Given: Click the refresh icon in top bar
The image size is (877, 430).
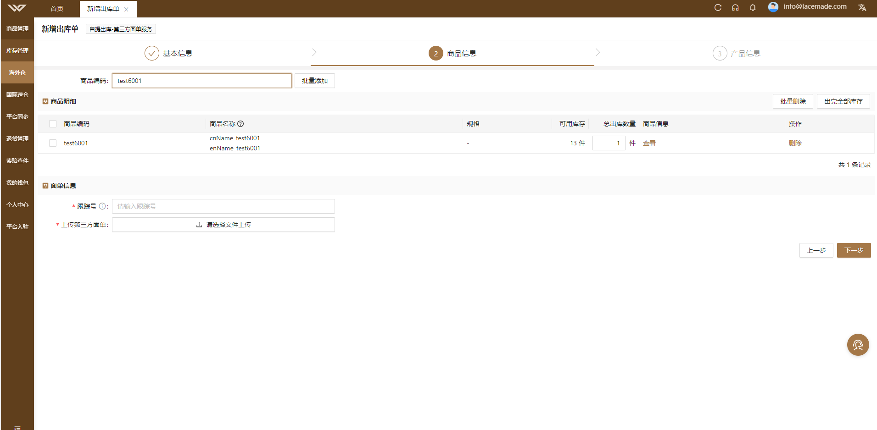Looking at the screenshot, I should [718, 8].
